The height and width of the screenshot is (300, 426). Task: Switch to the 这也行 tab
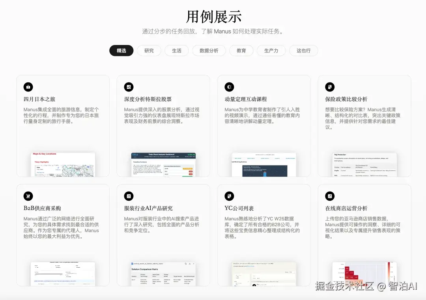click(x=303, y=50)
